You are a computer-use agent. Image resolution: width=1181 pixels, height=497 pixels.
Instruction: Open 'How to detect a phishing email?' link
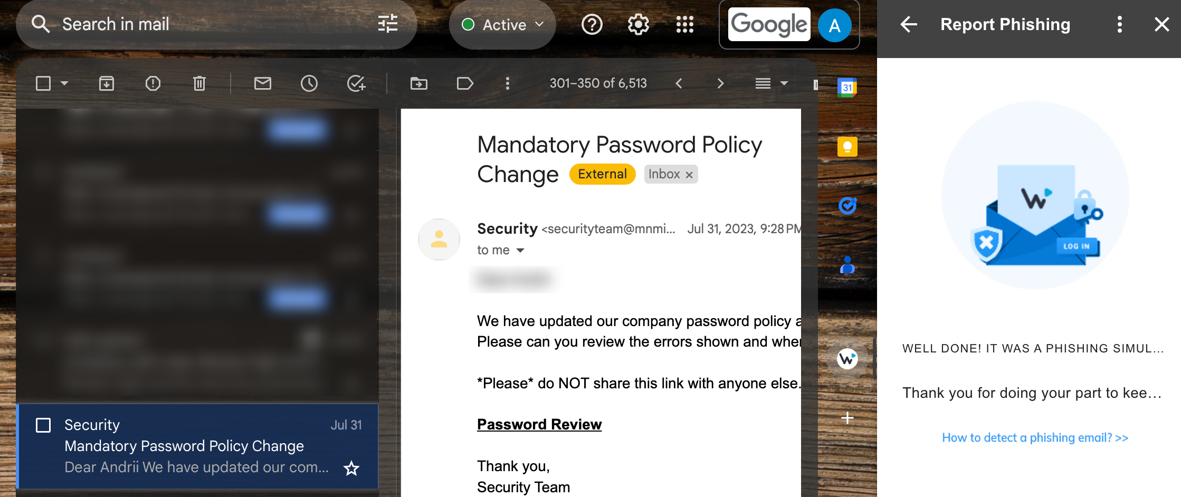(1034, 437)
